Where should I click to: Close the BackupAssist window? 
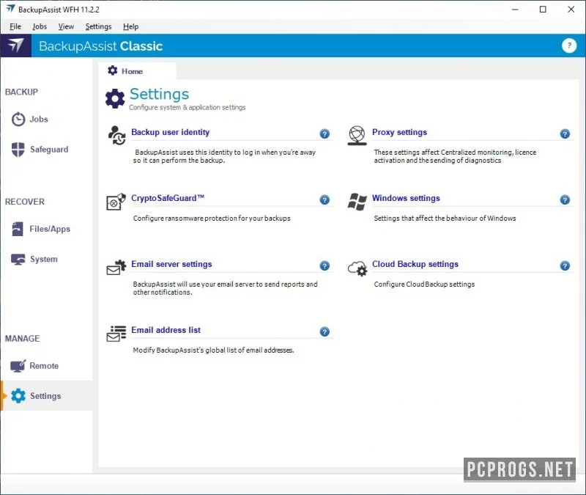tap(571, 10)
